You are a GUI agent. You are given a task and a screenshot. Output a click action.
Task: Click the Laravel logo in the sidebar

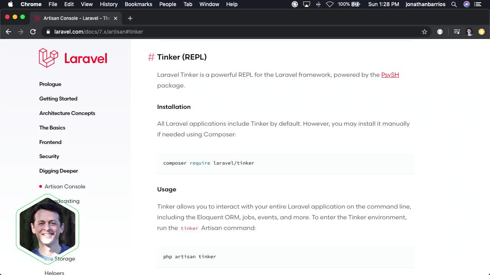pyautogui.click(x=72, y=58)
